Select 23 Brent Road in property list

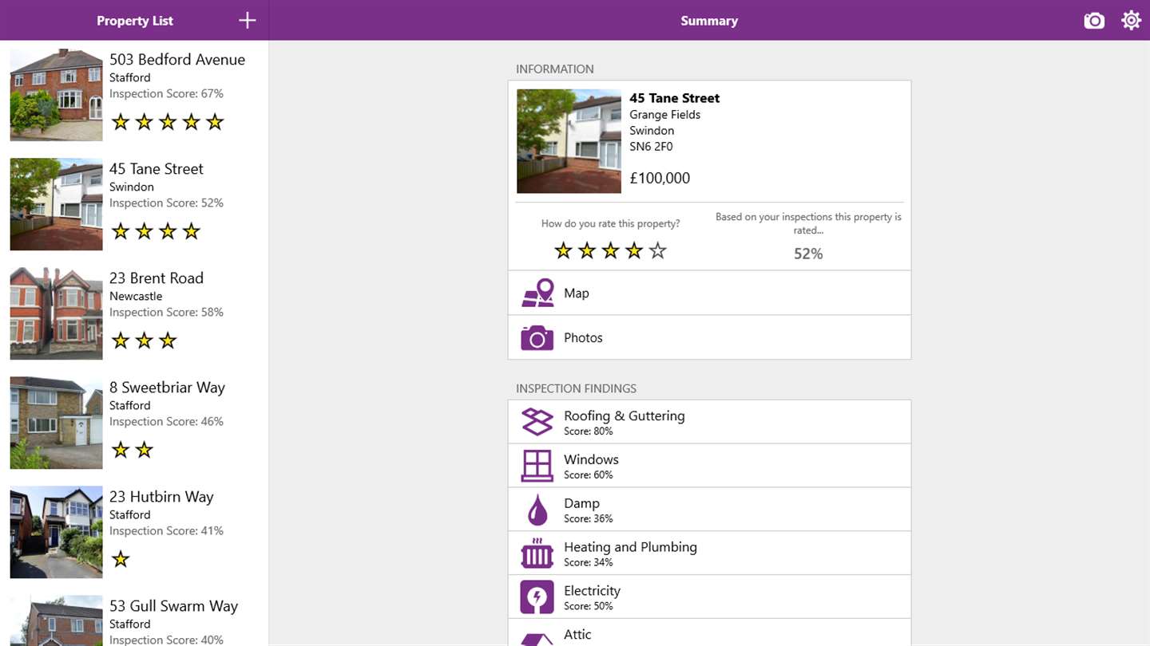(x=134, y=313)
